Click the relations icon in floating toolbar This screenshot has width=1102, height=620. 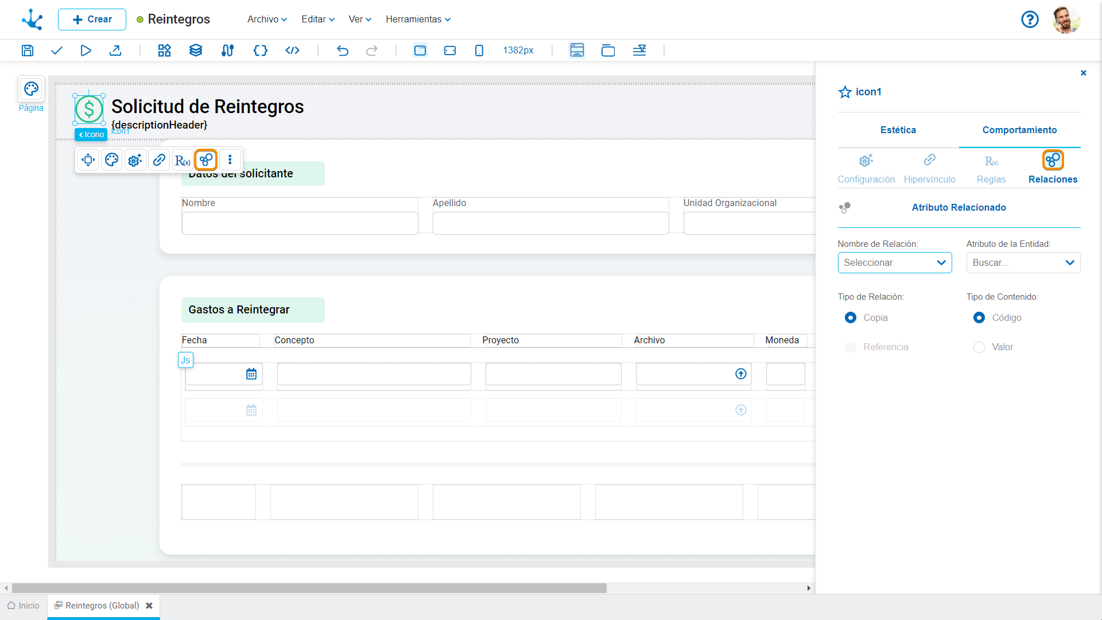pyautogui.click(x=206, y=160)
